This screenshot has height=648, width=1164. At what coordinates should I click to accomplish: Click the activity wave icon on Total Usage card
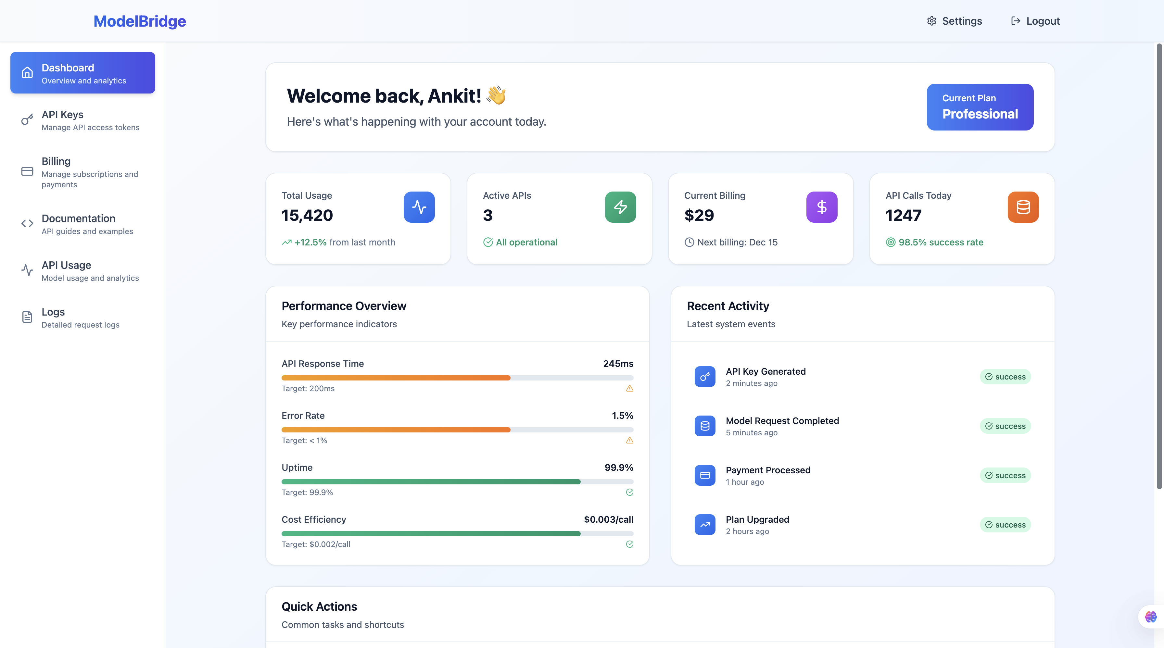pos(419,207)
